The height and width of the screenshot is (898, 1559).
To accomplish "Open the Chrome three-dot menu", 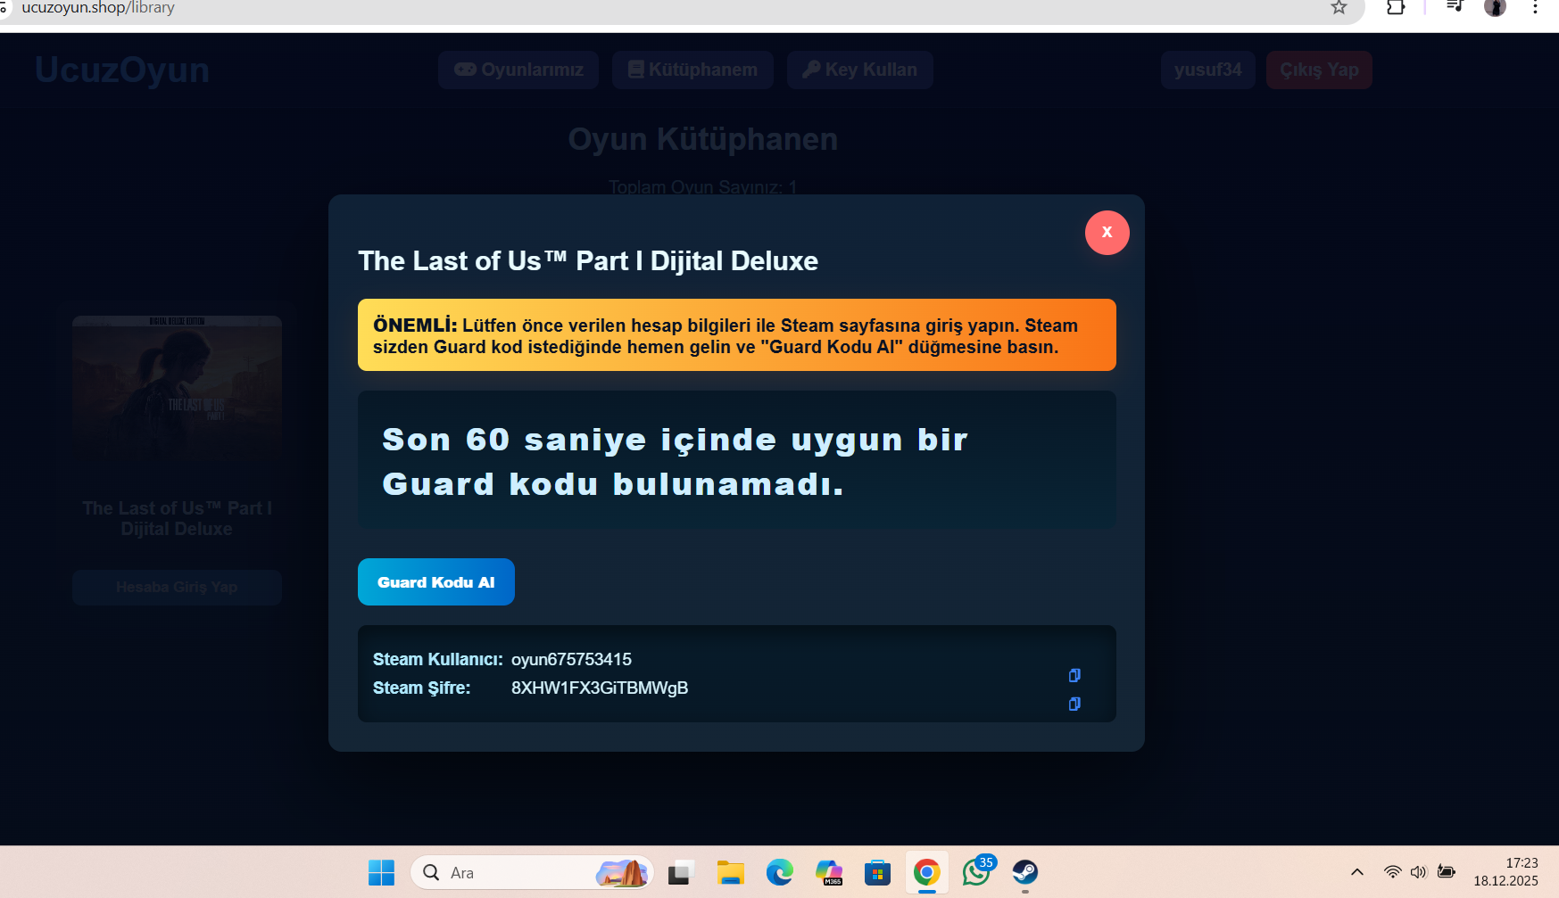I will click(x=1535, y=7).
